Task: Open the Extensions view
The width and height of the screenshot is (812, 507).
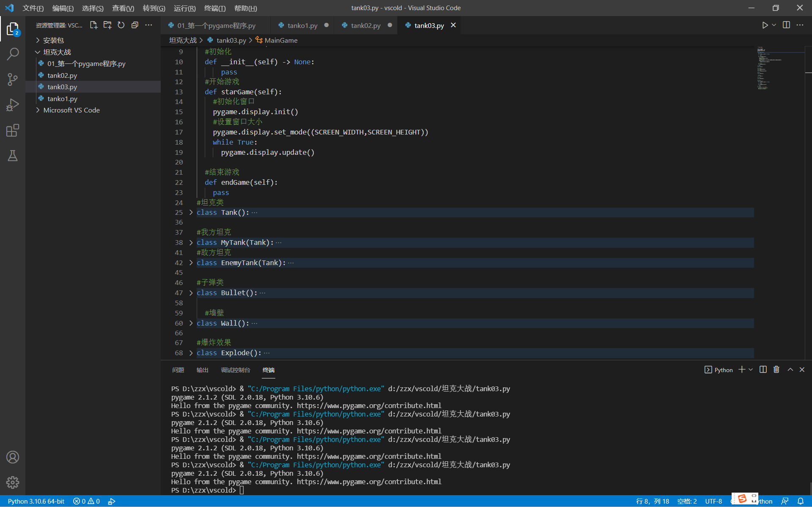Action: tap(13, 130)
